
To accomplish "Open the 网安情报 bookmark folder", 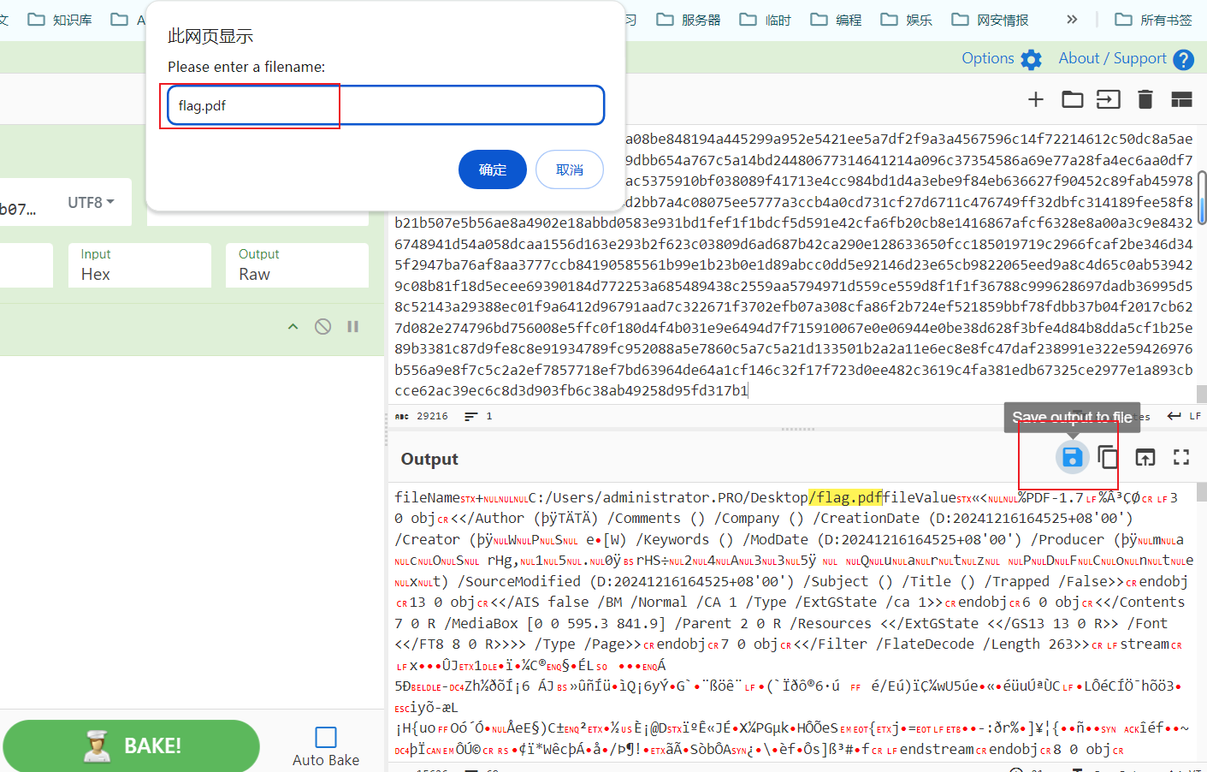I will pos(991,19).
